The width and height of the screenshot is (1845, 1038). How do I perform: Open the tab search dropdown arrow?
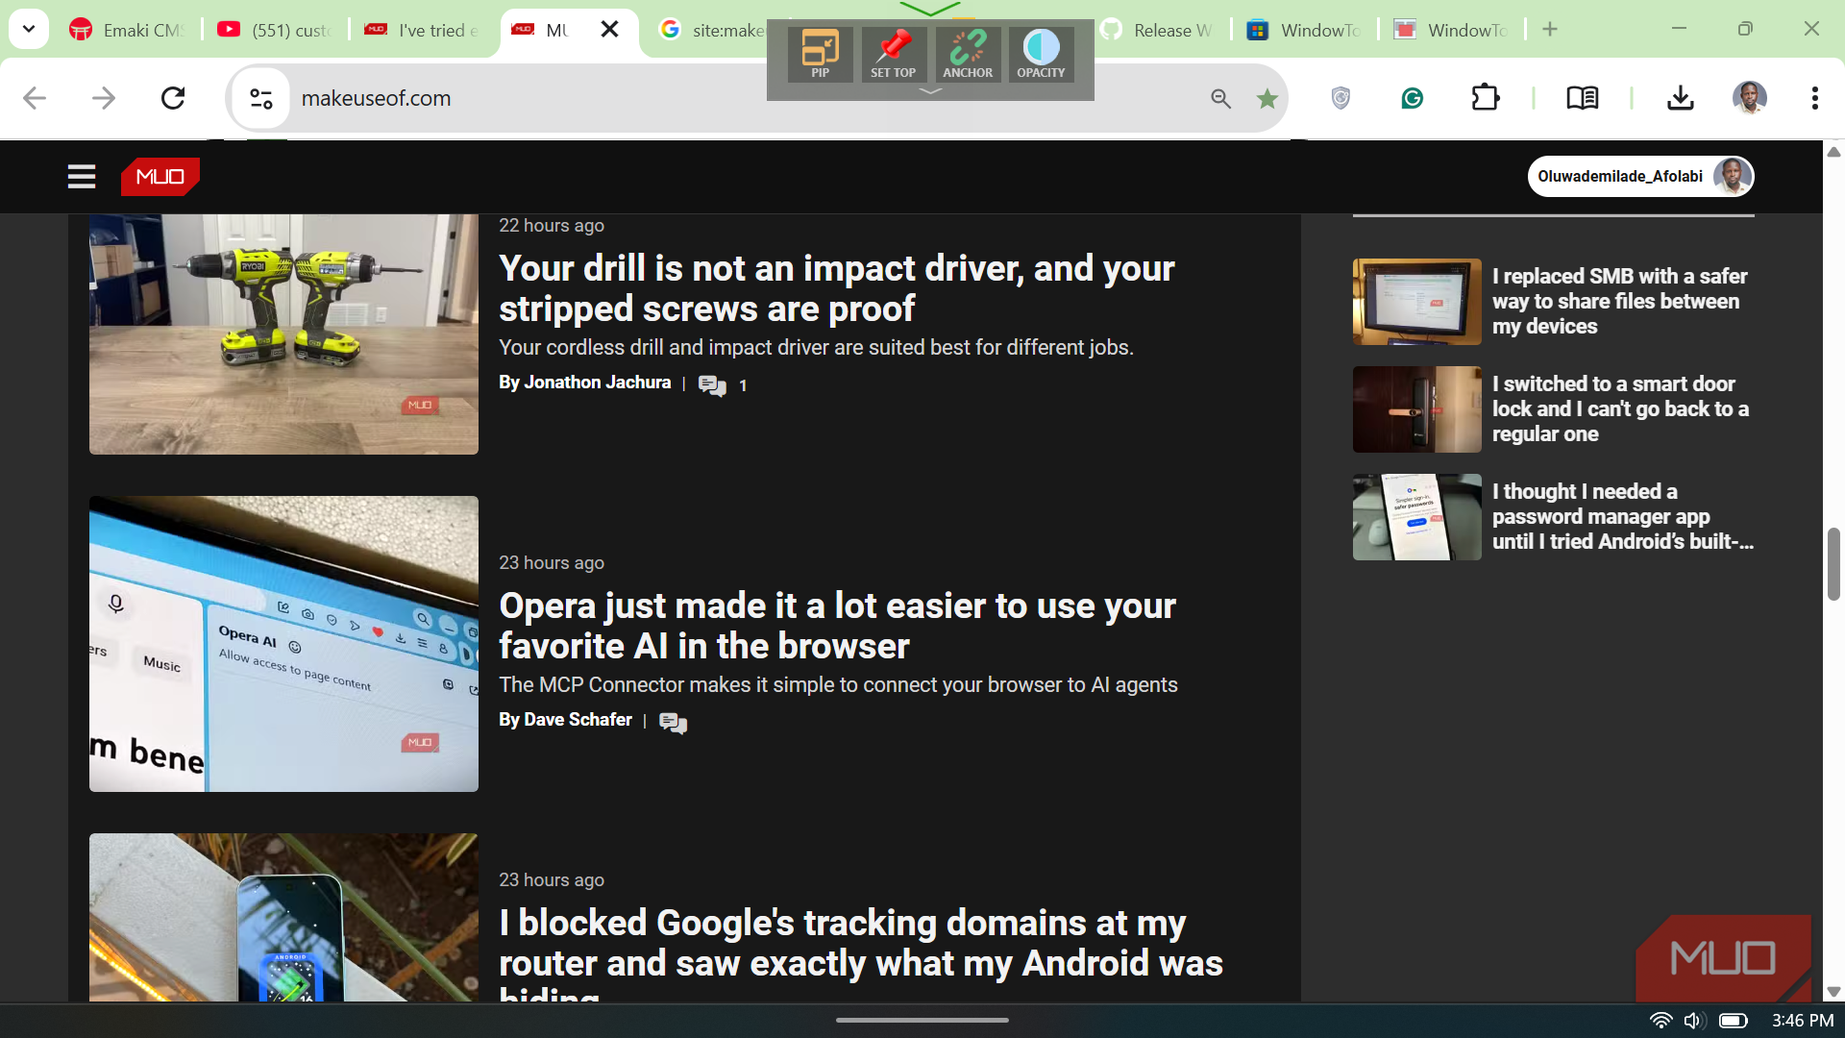tap(29, 30)
